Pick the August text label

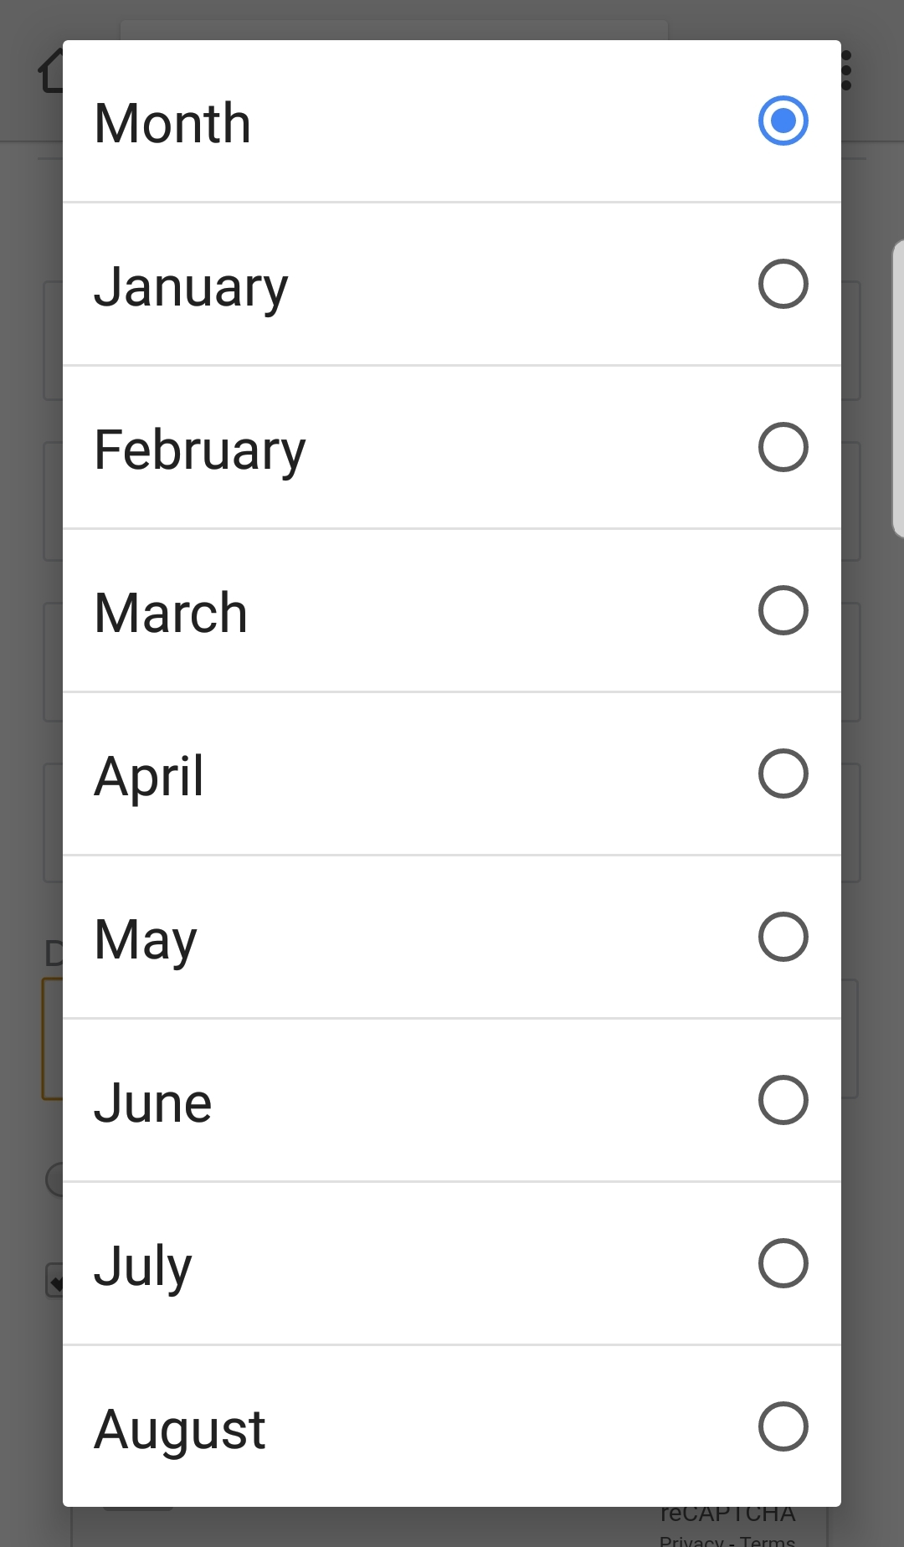coord(180,1429)
